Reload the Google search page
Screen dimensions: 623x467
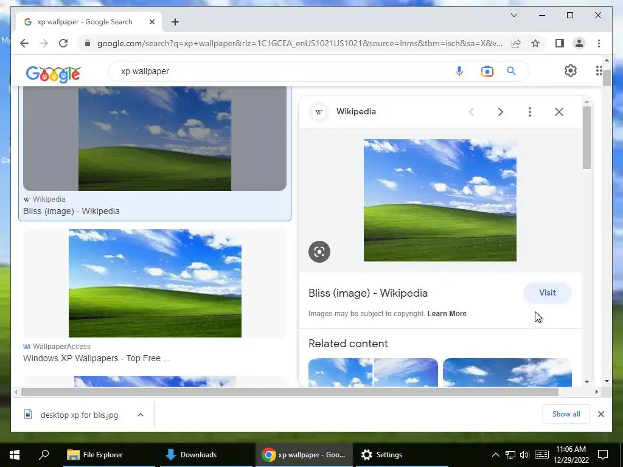point(63,43)
